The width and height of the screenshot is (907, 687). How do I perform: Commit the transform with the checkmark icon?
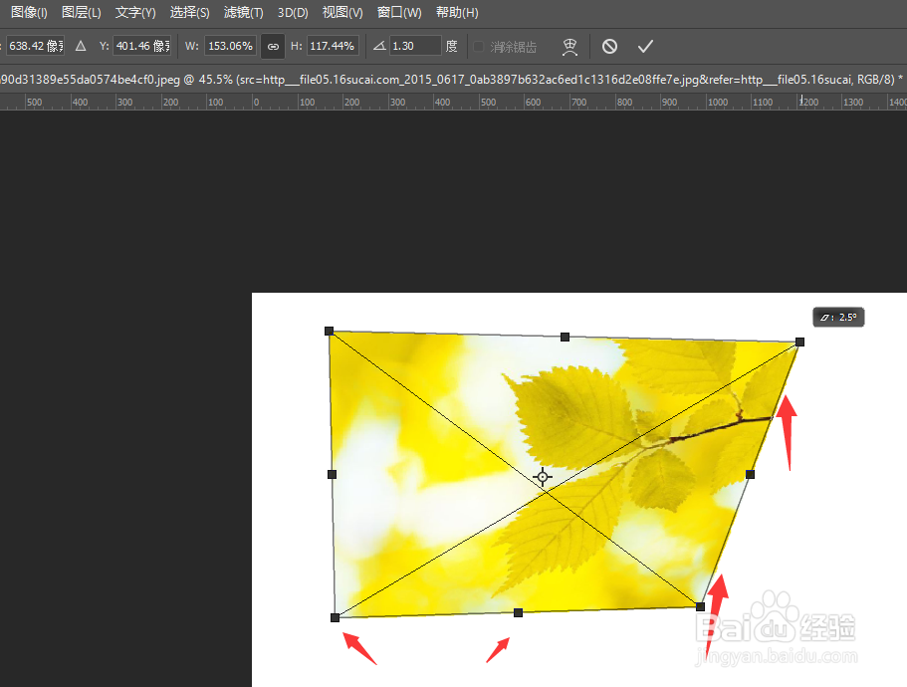pyautogui.click(x=645, y=46)
